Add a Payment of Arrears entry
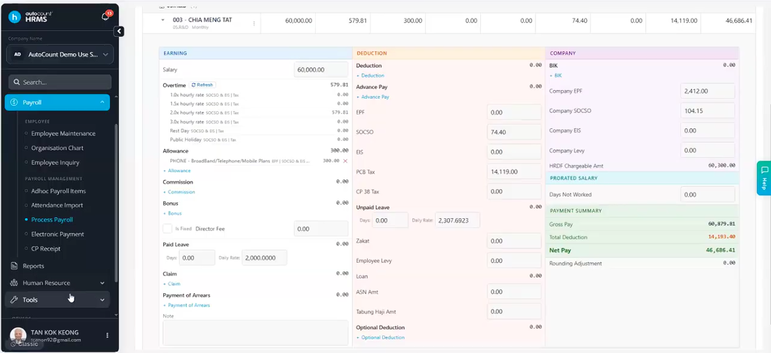The height and width of the screenshot is (353, 771). [x=186, y=305]
